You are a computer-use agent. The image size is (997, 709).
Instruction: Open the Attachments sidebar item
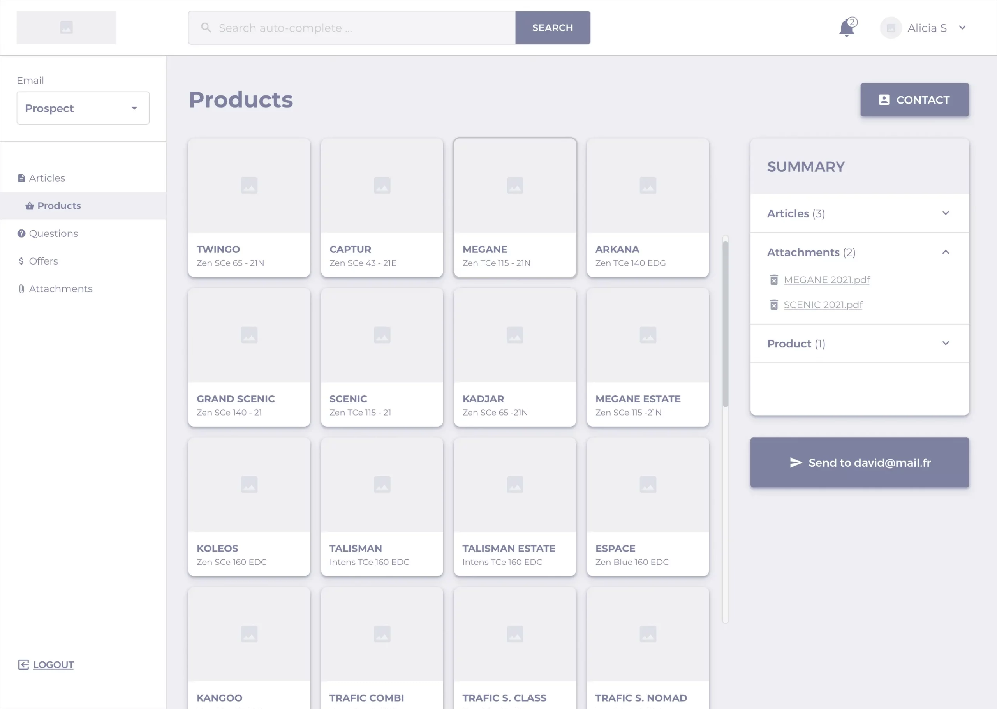(60, 289)
